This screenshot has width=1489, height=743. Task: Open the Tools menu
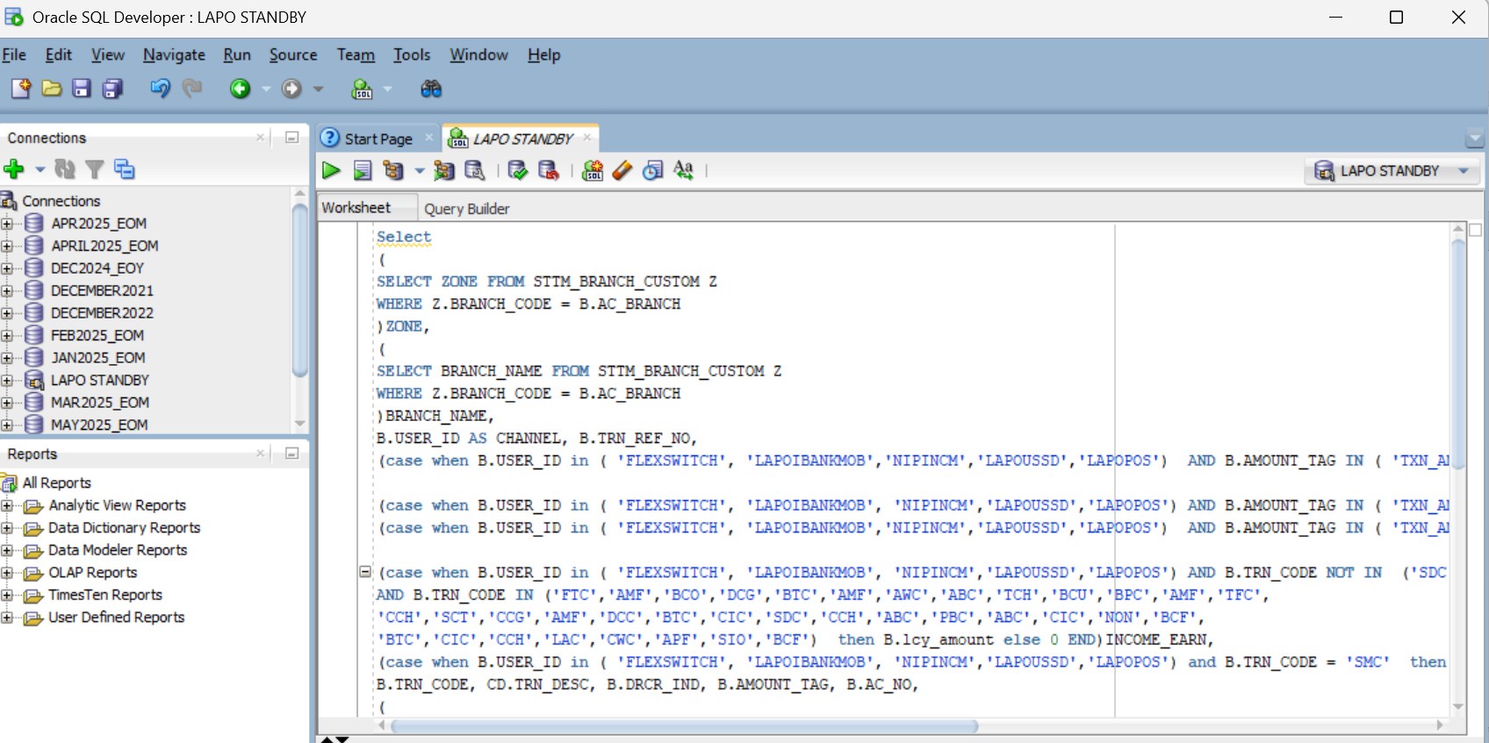click(412, 54)
